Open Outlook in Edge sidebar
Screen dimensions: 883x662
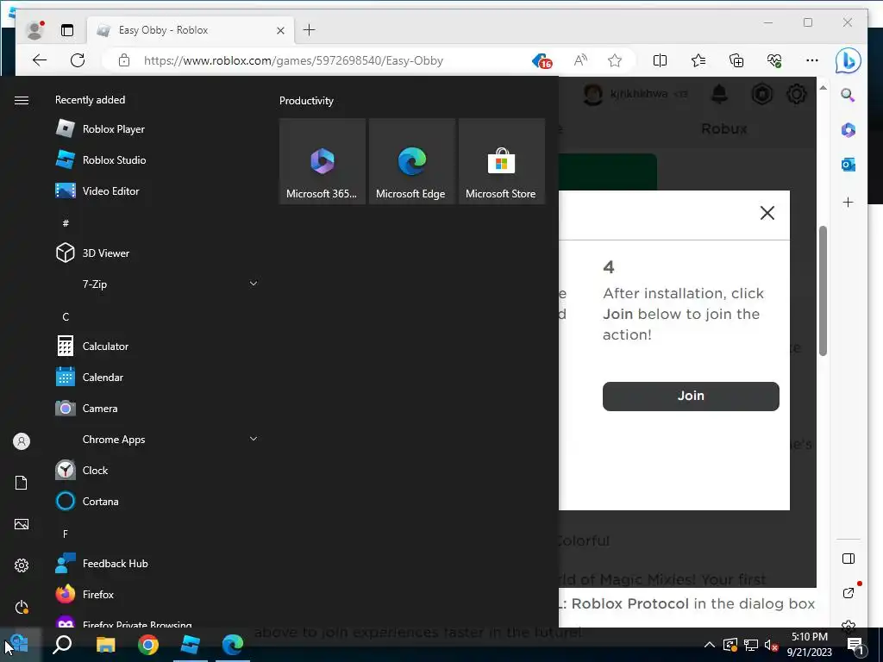coord(849,165)
